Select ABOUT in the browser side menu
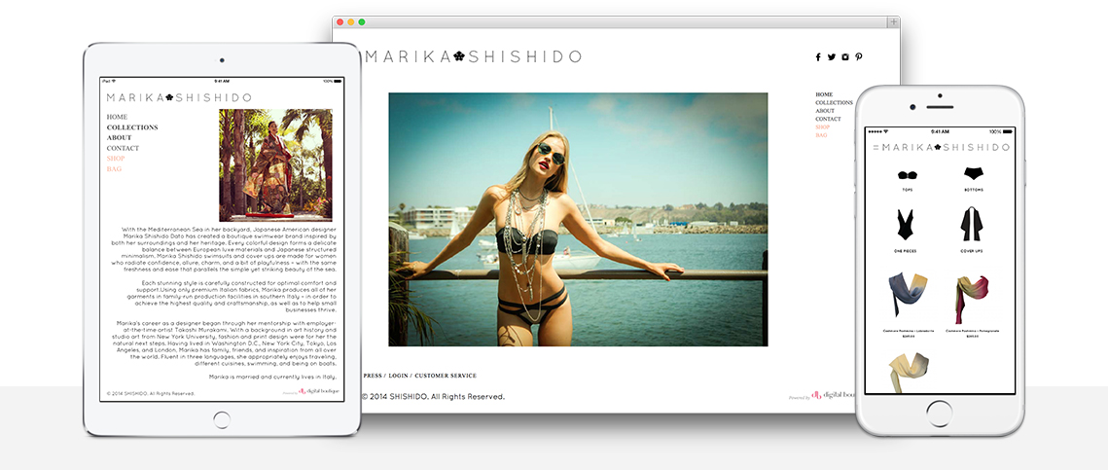This screenshot has width=1108, height=470. tap(825, 111)
